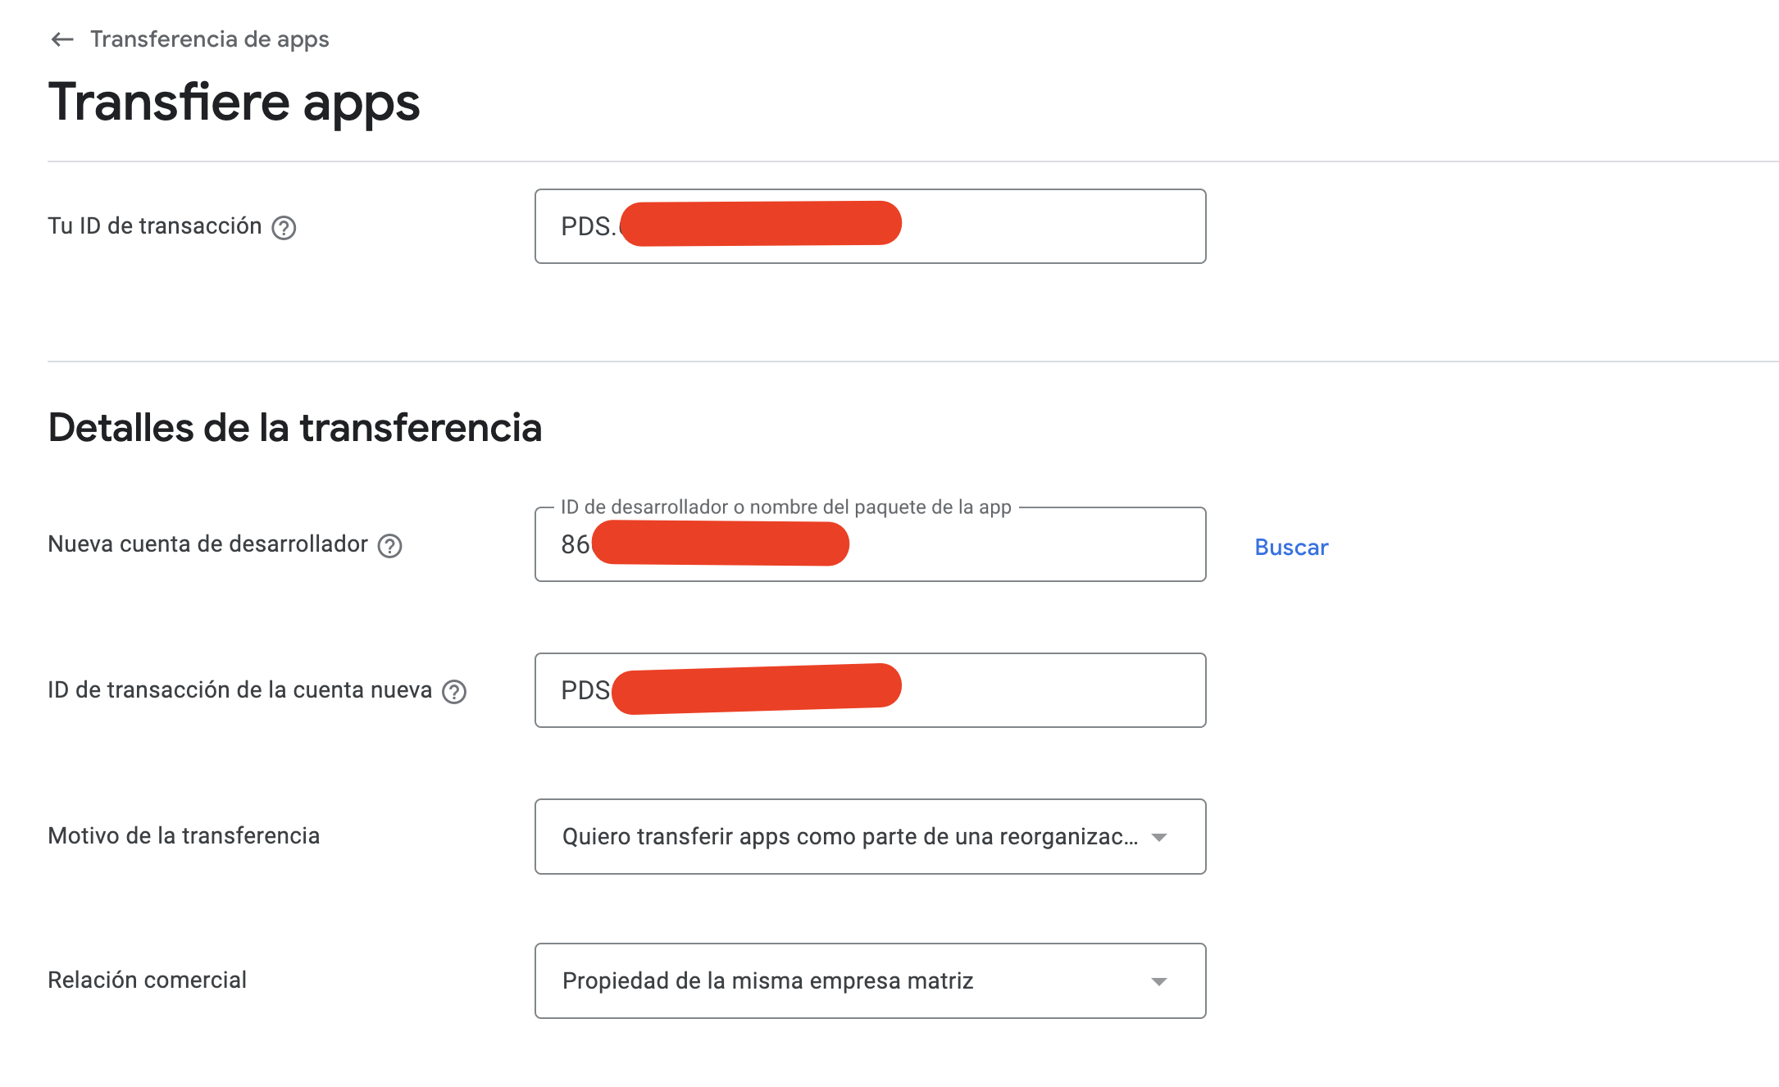Click the back arrow beside Transferencia de apps
The width and height of the screenshot is (1779, 1087).
(x=62, y=39)
